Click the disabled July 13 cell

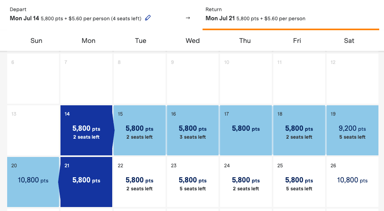pyautogui.click(x=33, y=130)
